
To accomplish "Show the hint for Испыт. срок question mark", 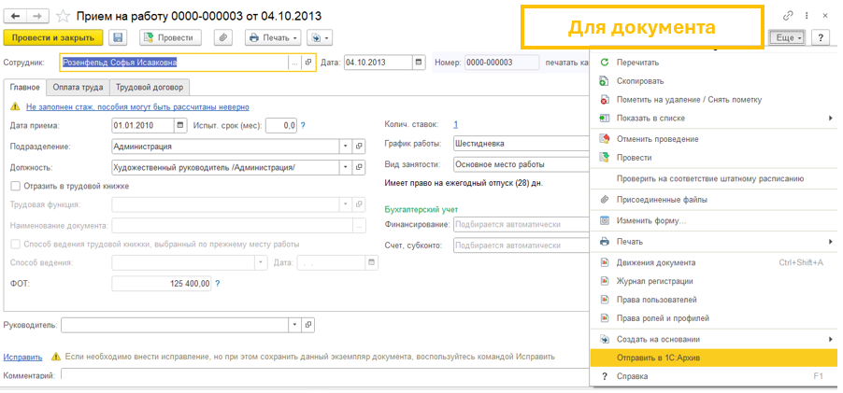I will (x=303, y=126).
